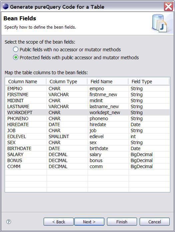Go to previous page with Back button

[x=59, y=222]
